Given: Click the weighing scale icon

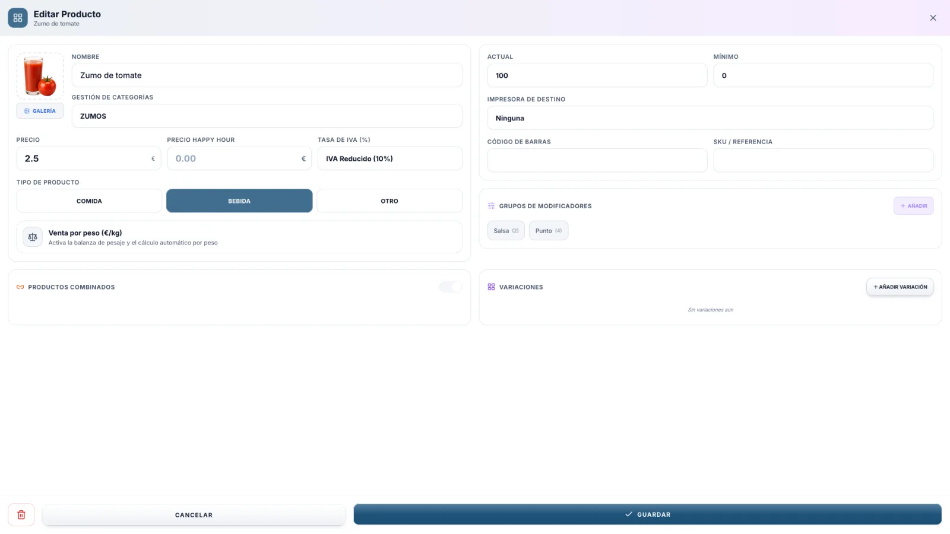Looking at the screenshot, I should (33, 237).
